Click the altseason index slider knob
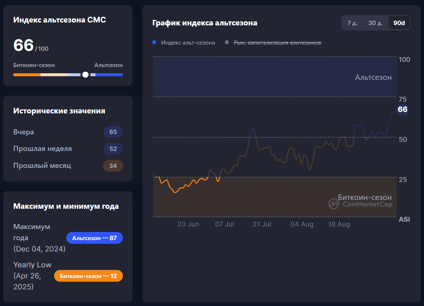The image size is (424, 306). [85, 74]
